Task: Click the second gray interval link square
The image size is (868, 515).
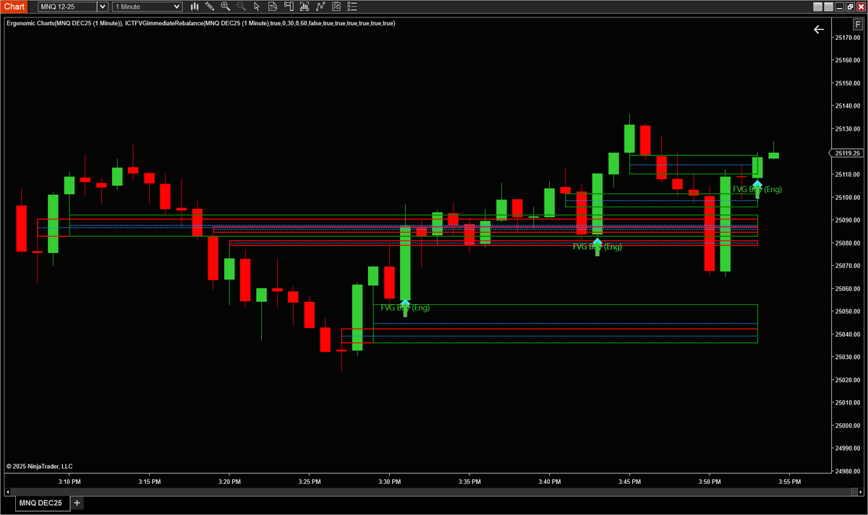Action: tap(829, 7)
